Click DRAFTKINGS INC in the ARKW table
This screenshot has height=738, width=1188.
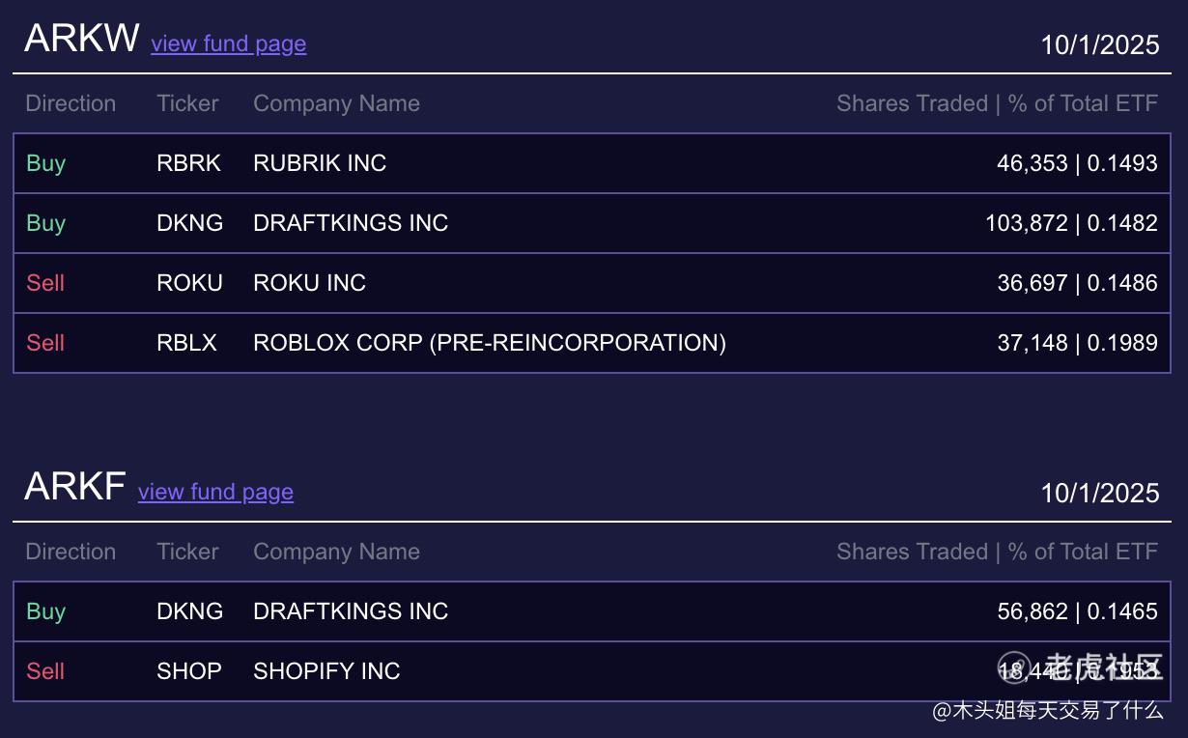point(351,223)
